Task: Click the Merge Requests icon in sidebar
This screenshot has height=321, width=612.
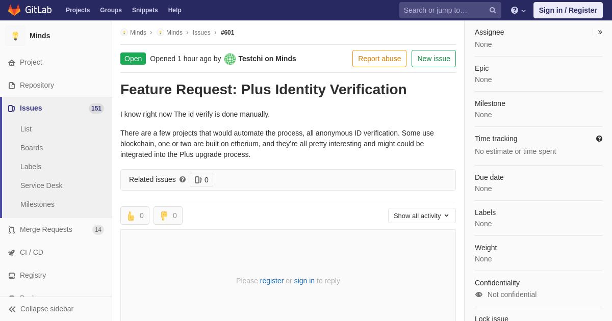Action: 12,230
